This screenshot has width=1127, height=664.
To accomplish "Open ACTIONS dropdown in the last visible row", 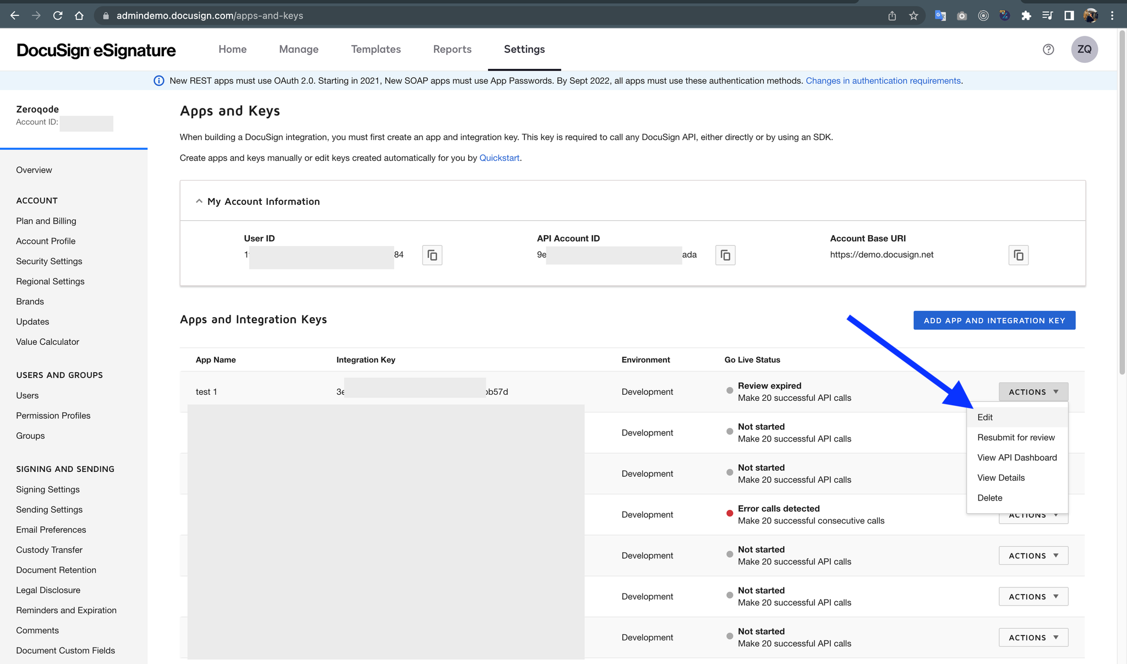I will pyautogui.click(x=1033, y=638).
